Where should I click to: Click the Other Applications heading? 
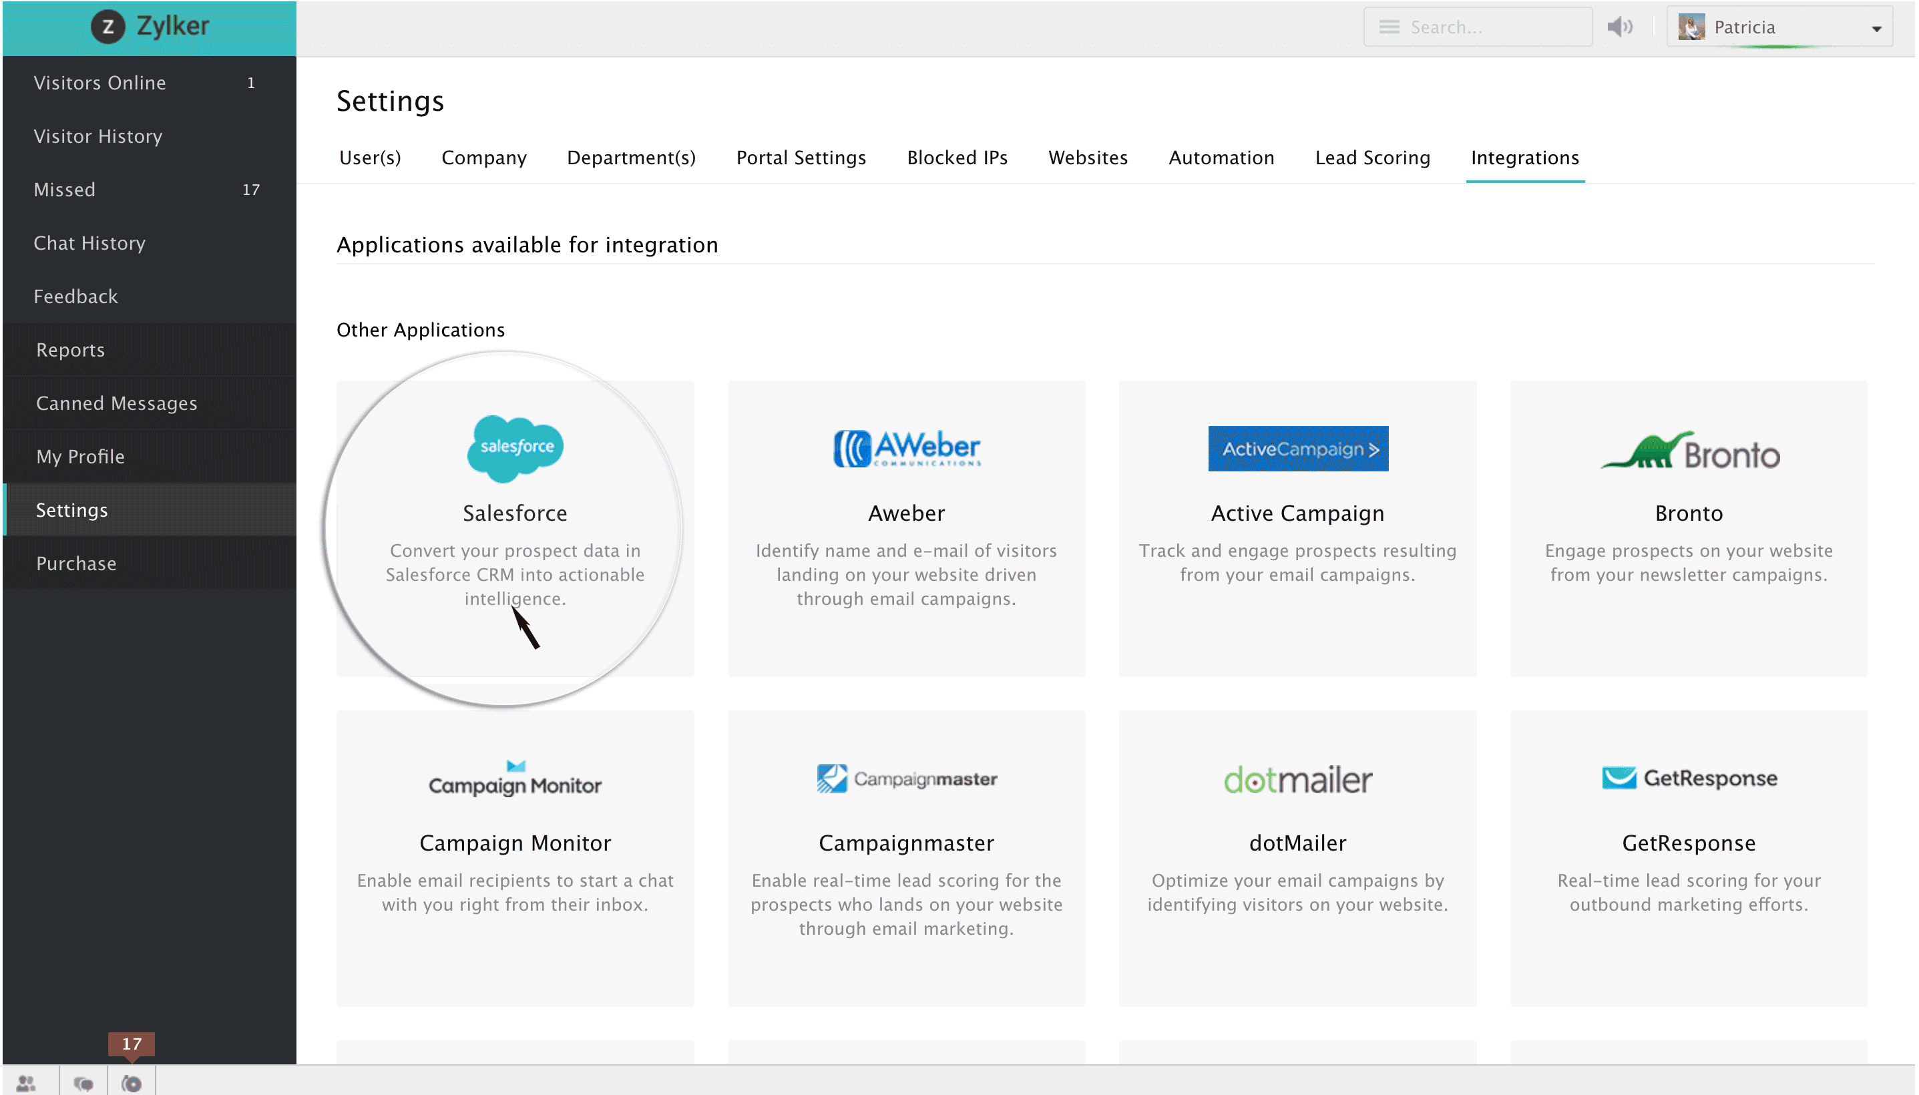(421, 330)
